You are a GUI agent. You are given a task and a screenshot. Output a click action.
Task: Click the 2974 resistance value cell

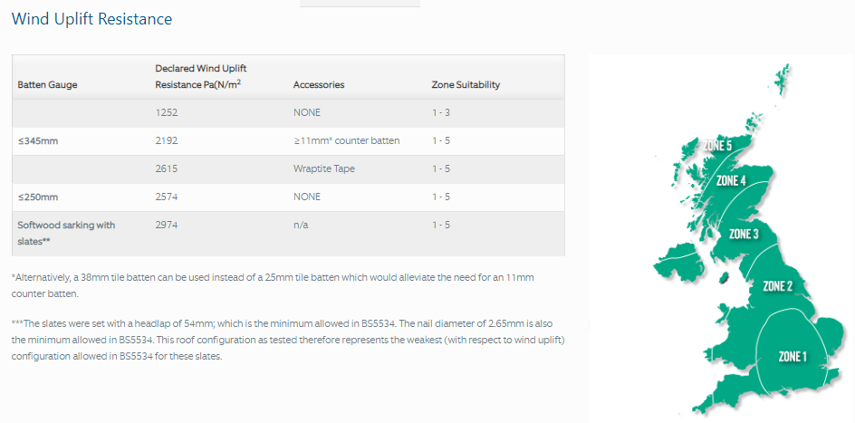coord(168,225)
